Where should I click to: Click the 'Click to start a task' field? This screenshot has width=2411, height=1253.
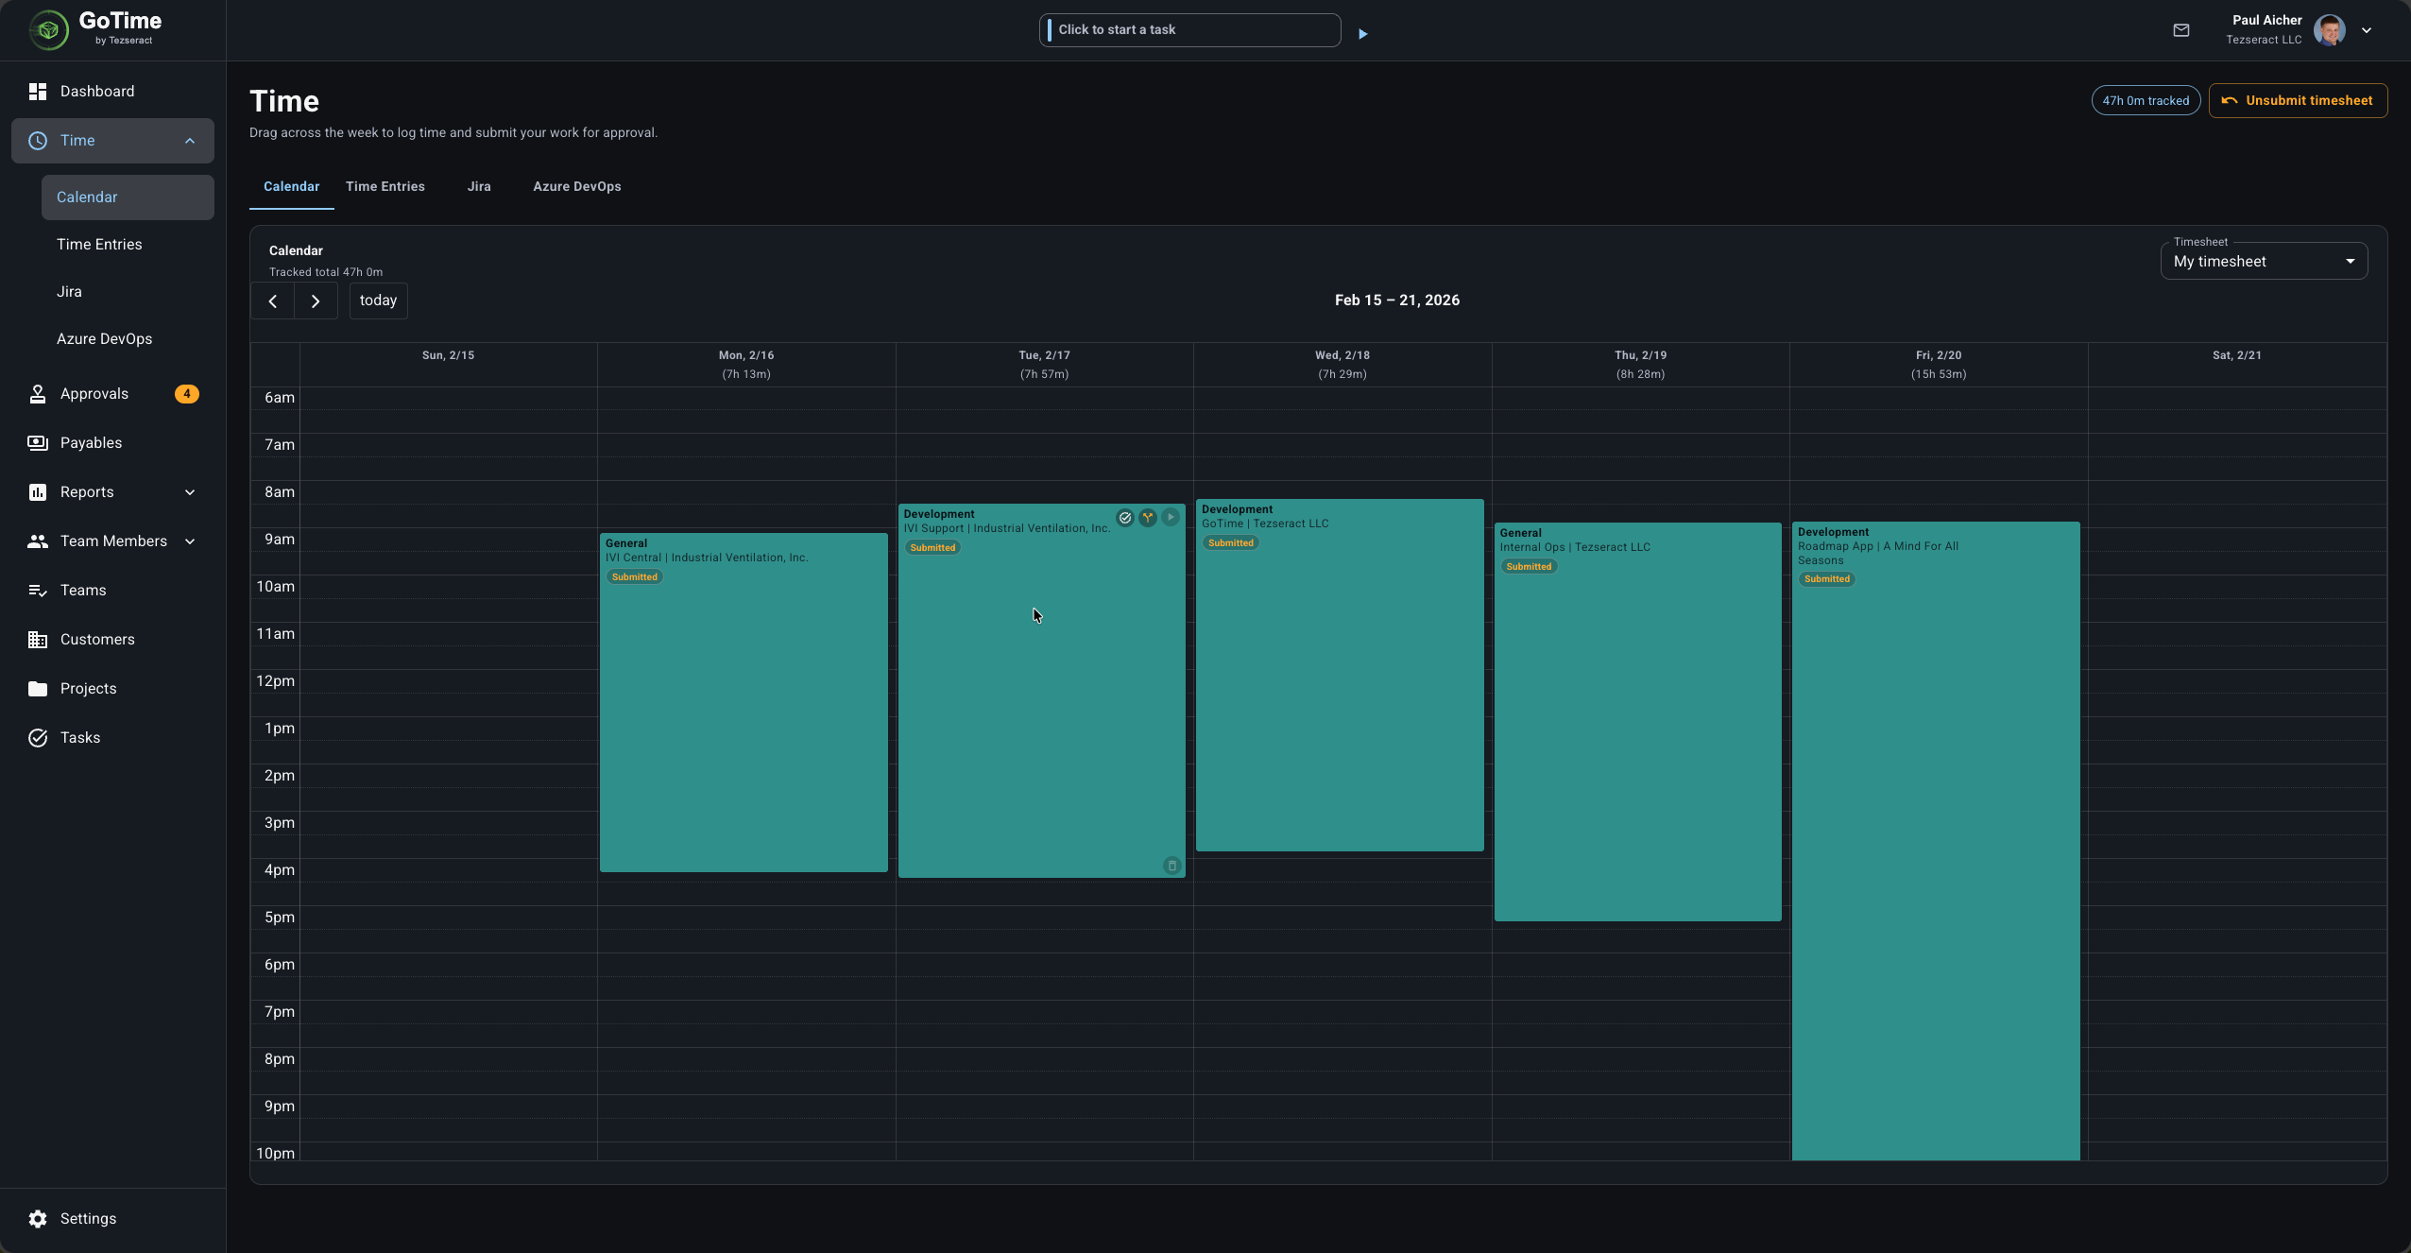point(1189,30)
